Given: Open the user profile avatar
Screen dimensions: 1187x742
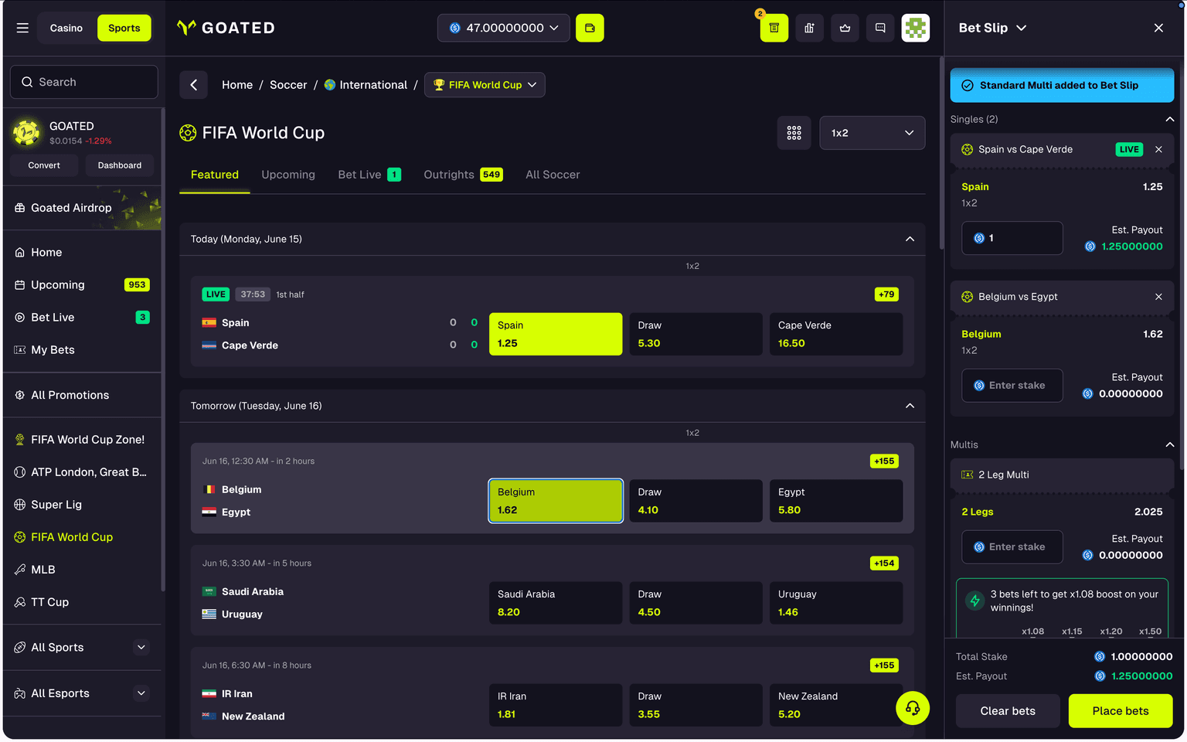Looking at the screenshot, I should pos(916,28).
